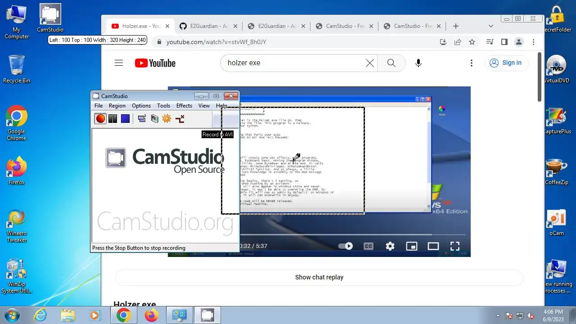The image size is (576, 324).
Task: Select the Winaero Tweaker desktop icon
Action: pos(17,226)
